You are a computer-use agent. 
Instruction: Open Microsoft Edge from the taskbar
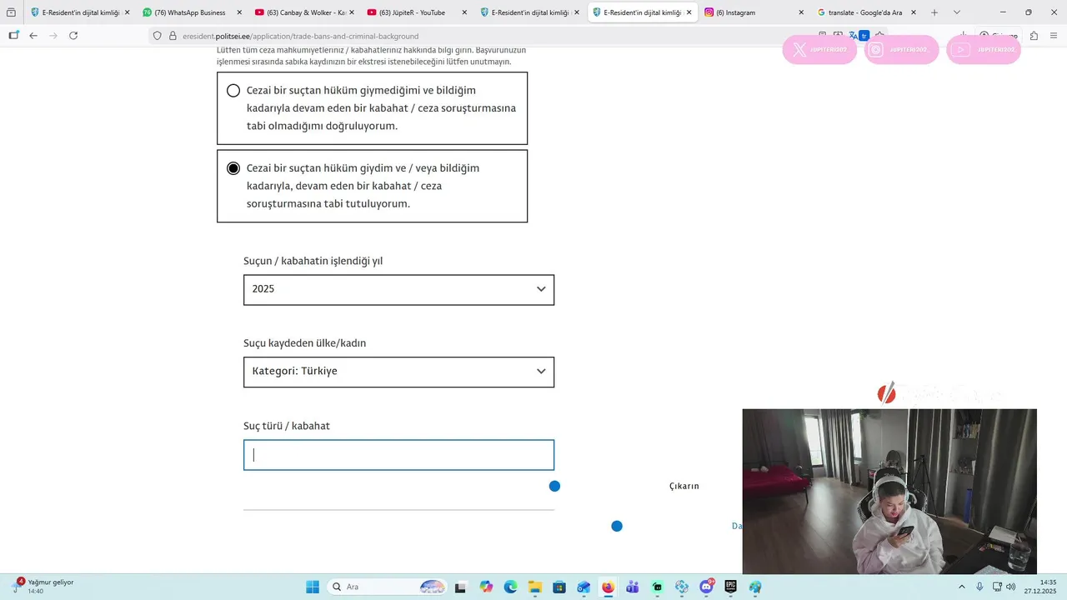510,587
